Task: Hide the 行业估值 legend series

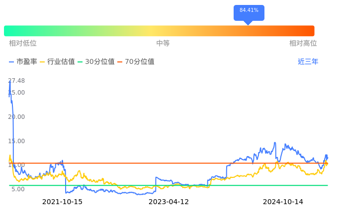Action: (x=57, y=62)
